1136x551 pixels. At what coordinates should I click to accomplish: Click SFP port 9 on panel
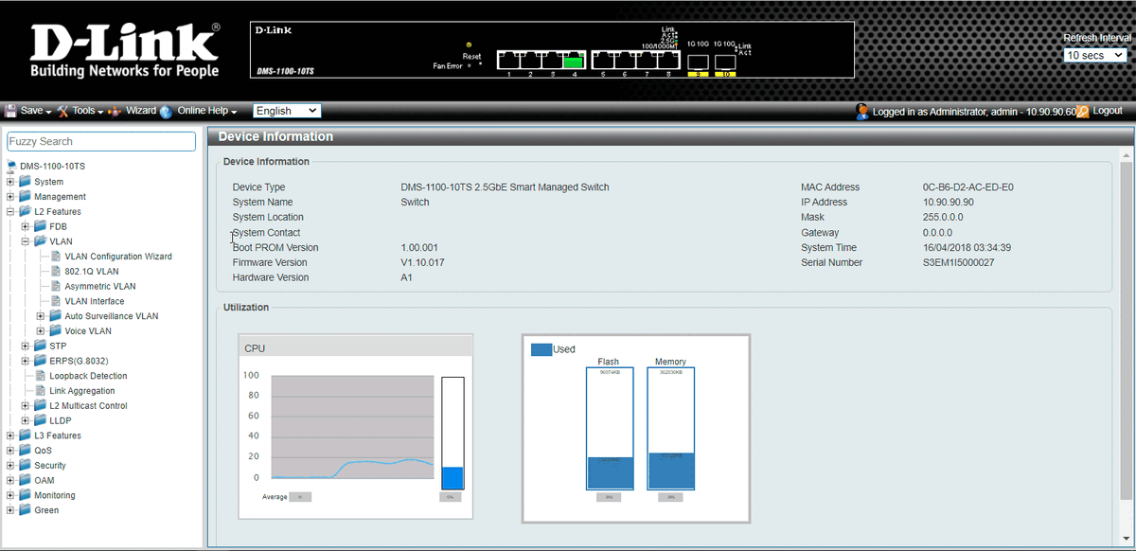[x=698, y=62]
